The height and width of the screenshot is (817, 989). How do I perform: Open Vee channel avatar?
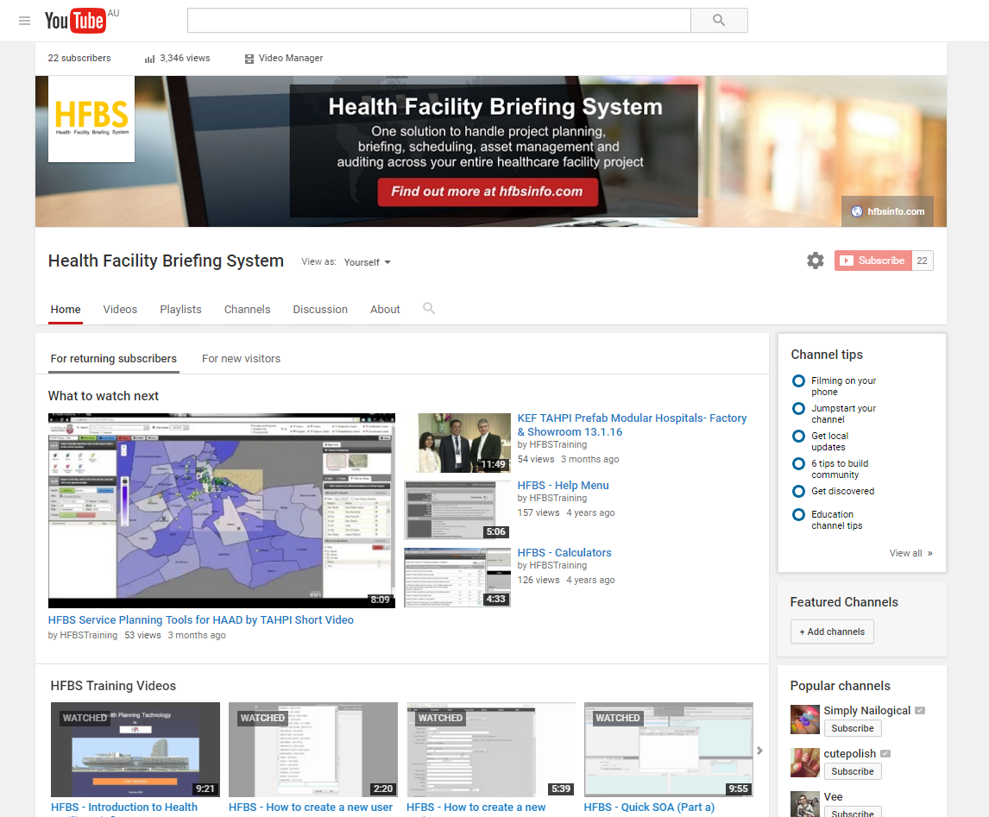(x=805, y=804)
